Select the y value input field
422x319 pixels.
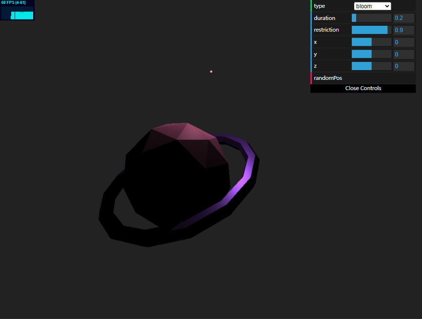click(404, 54)
